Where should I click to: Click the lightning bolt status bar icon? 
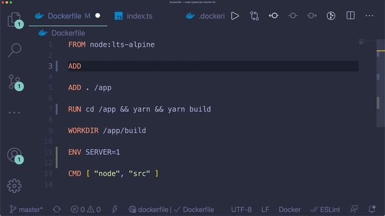tap(114, 209)
